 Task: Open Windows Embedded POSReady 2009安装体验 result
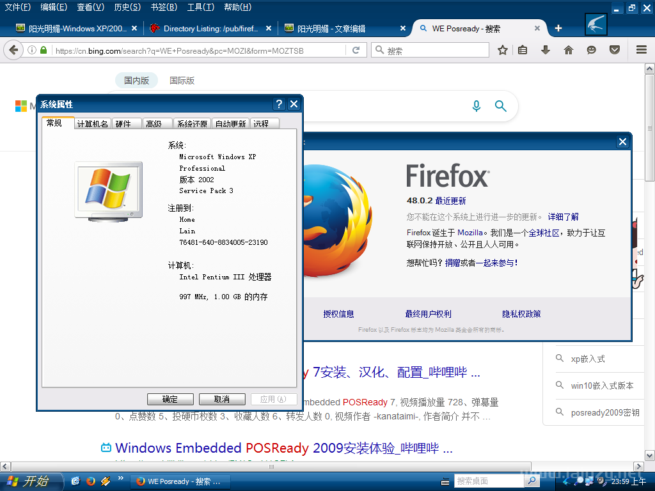point(283,448)
